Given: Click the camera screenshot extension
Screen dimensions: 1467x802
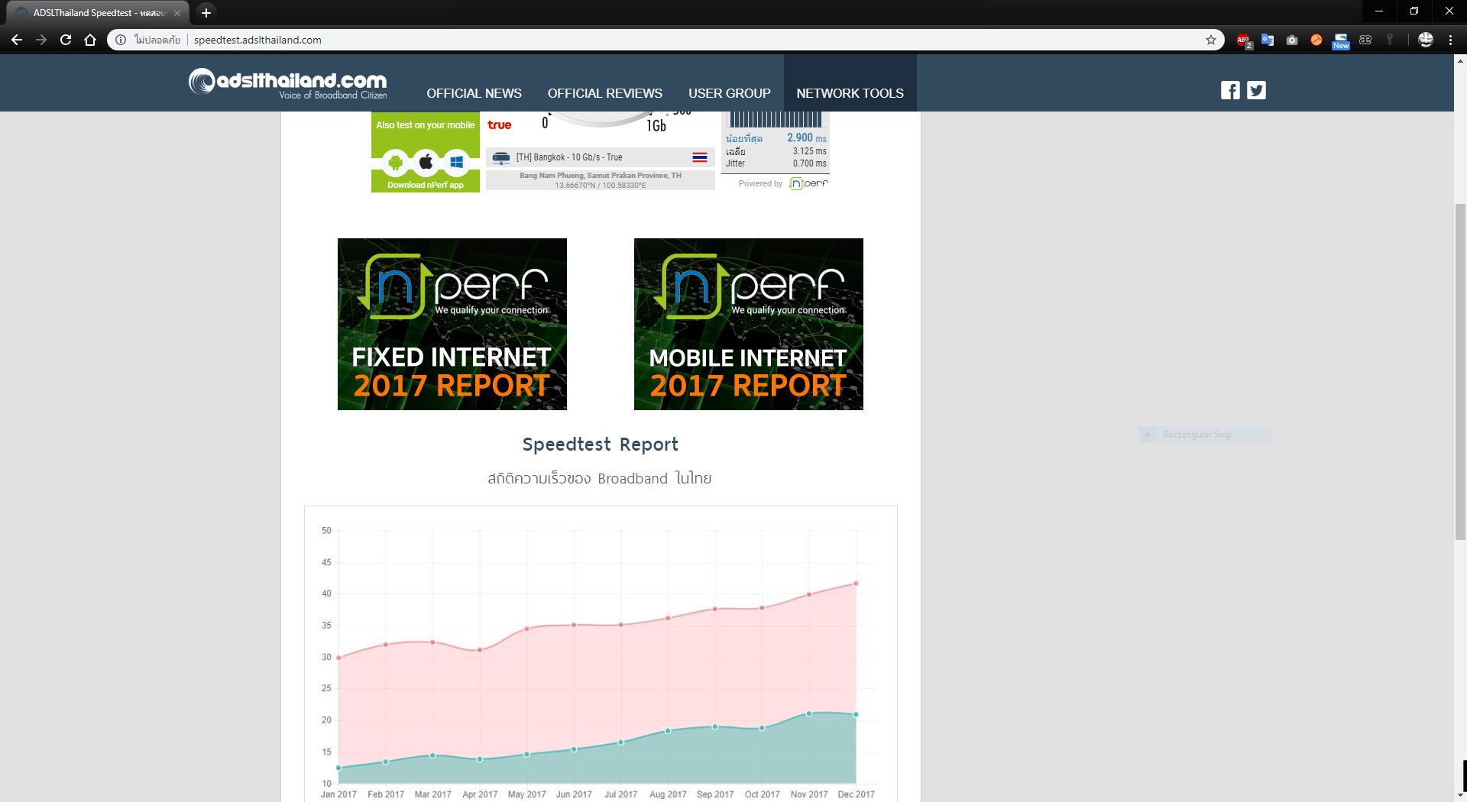Looking at the screenshot, I should click(x=1292, y=40).
